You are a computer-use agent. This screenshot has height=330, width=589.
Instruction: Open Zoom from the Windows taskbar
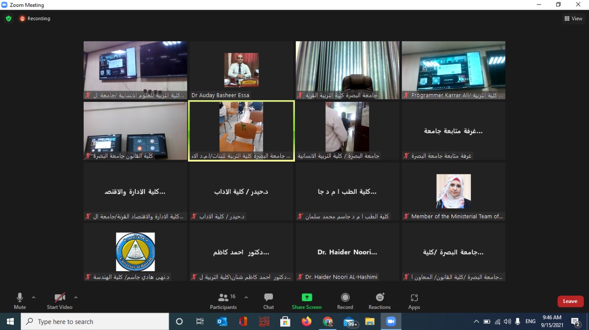pyautogui.click(x=391, y=322)
